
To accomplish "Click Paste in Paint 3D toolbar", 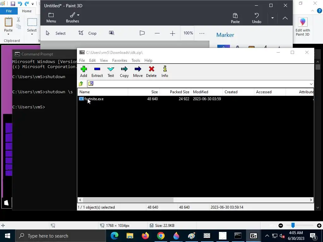I will coord(235,18).
